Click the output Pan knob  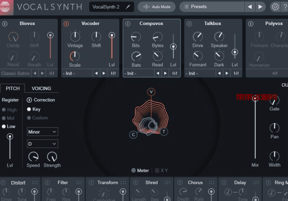274,128
